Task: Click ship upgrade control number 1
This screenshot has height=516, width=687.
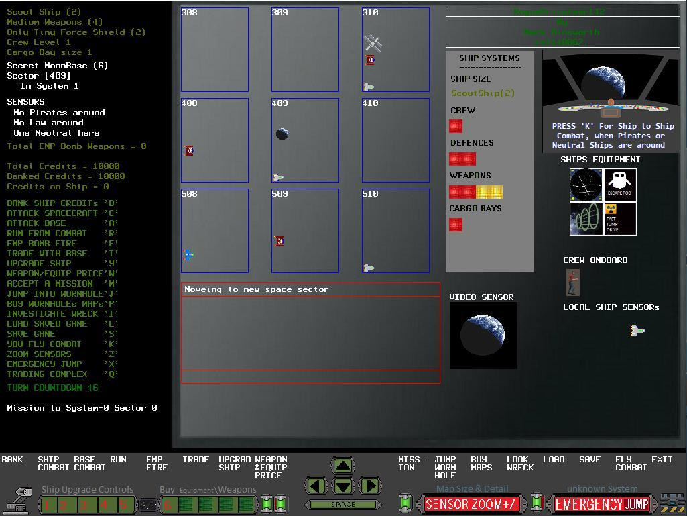Action: point(48,505)
